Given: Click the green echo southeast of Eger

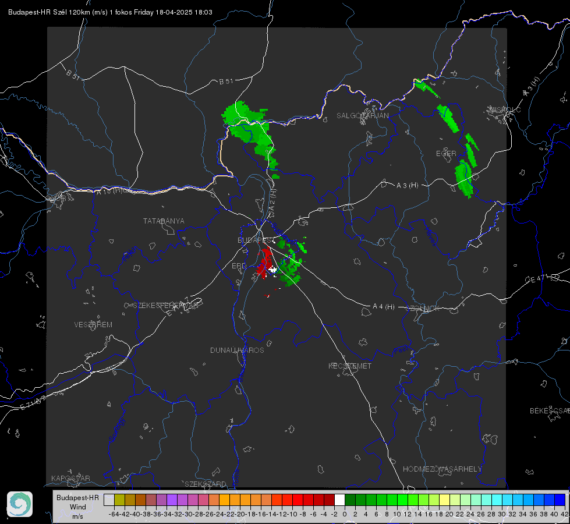Looking at the screenshot, I should pyautogui.click(x=464, y=178).
